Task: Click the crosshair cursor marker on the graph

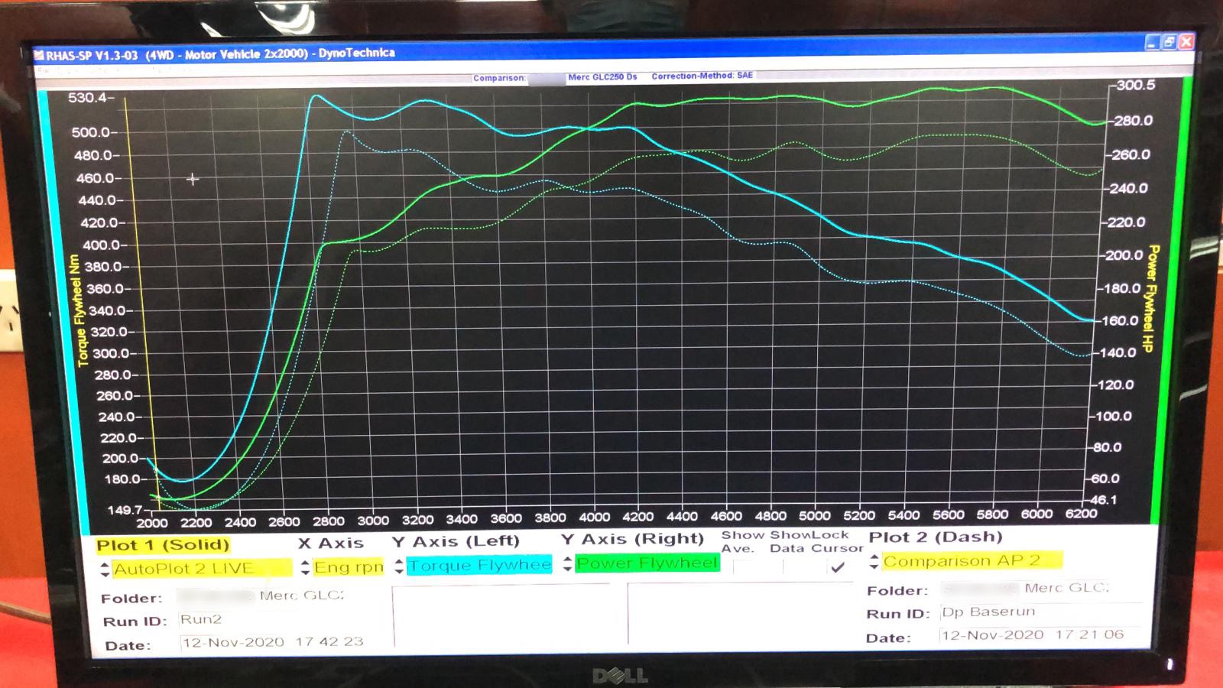Action: (193, 179)
